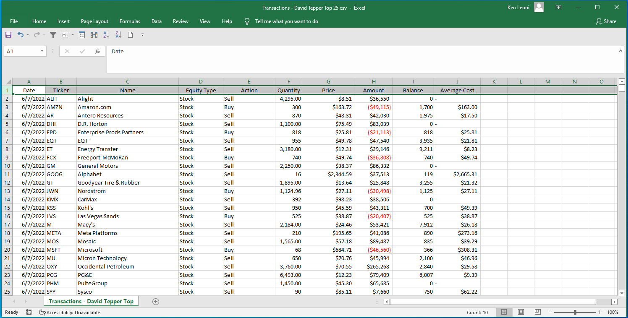
Task: Select row 11 header
Action: tap(7, 174)
